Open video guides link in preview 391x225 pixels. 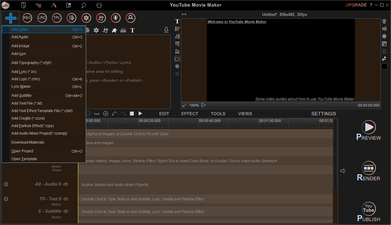click(x=305, y=99)
